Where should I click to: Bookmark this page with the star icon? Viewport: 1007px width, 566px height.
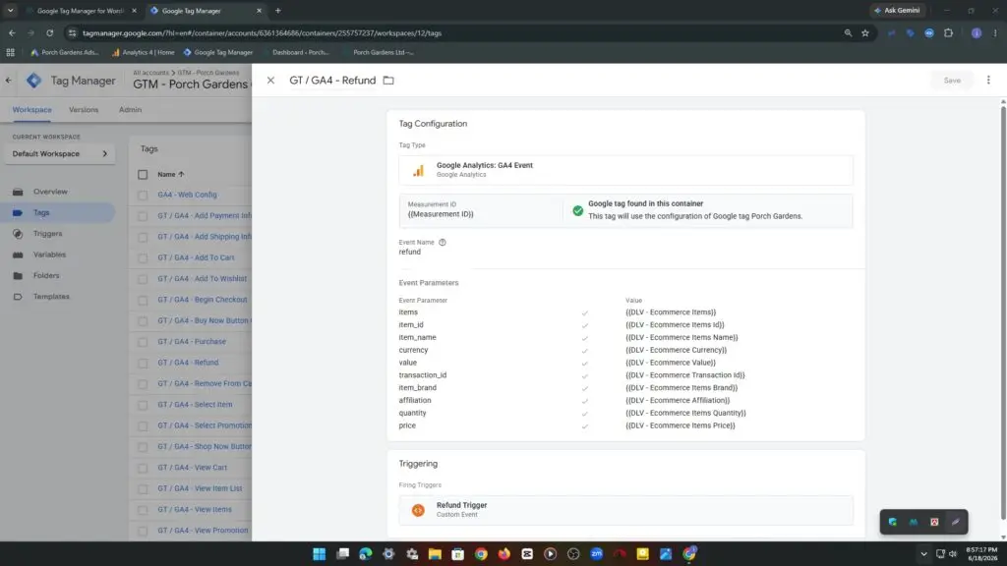(x=865, y=32)
